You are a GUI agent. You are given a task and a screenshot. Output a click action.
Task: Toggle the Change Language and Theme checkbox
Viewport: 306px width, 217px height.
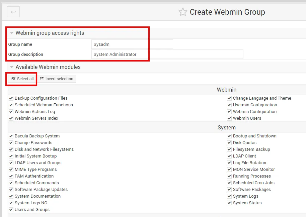[229, 98]
